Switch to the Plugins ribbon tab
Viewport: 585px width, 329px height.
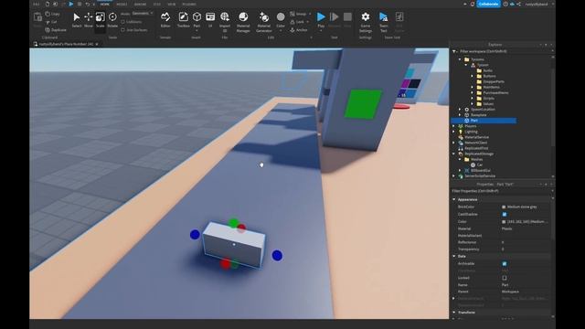(189, 4)
